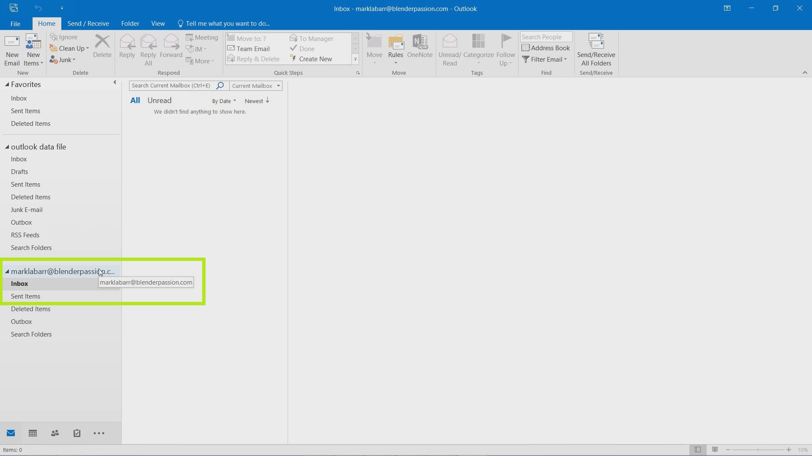Click Tell me what you want to do
This screenshot has height=456, width=812.
tap(224, 24)
